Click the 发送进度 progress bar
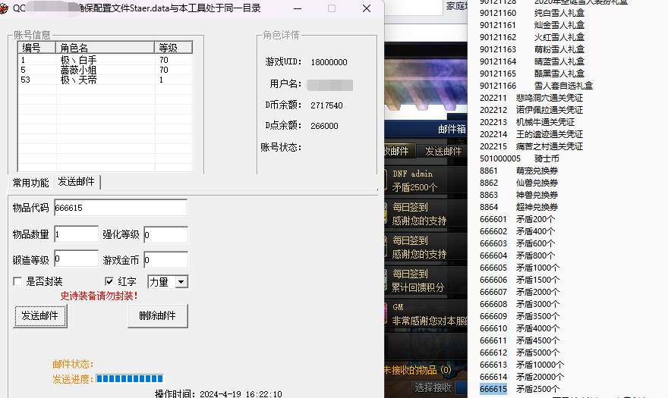 [x=128, y=378]
